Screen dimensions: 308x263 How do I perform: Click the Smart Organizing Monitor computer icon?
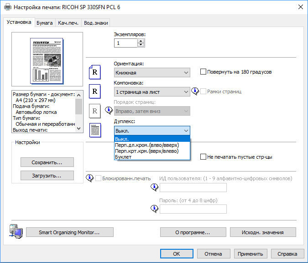tap(15, 231)
